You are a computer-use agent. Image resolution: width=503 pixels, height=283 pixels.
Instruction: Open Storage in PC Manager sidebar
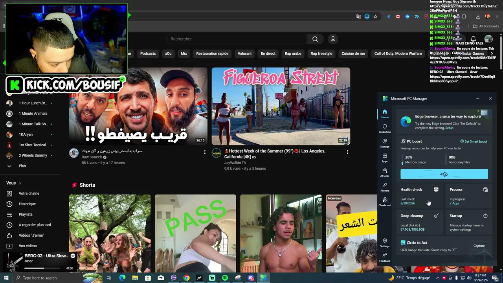(x=385, y=143)
